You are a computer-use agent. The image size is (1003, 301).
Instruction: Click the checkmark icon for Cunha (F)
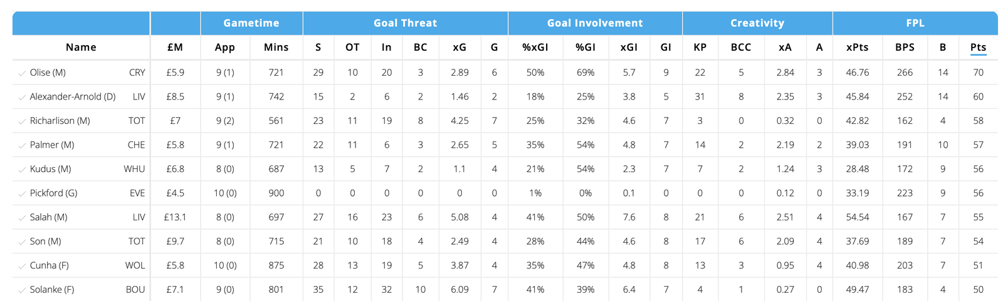point(22,266)
